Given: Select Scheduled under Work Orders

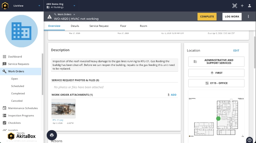Looking at the screenshot, I should (18, 86).
